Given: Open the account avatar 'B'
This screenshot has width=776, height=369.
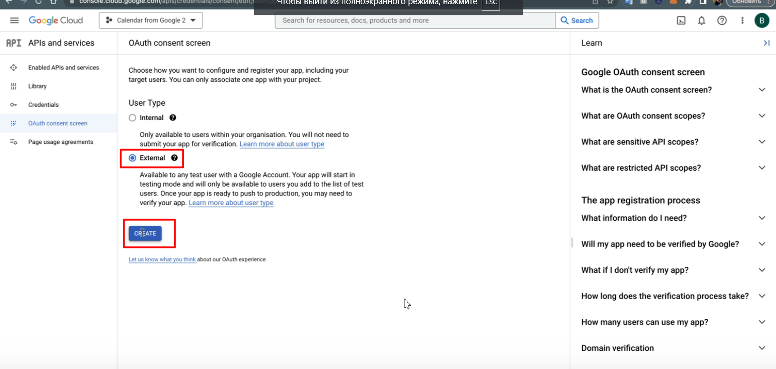Looking at the screenshot, I should click(762, 20).
